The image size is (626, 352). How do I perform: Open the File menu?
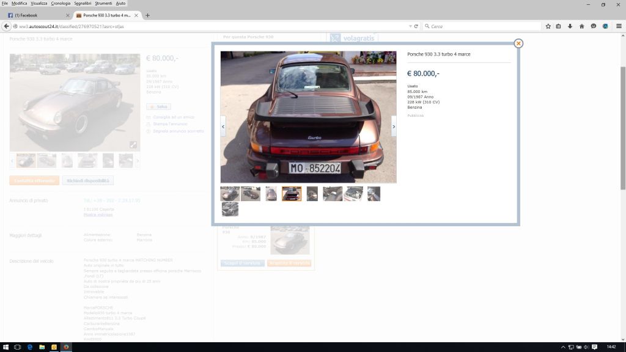(x=5, y=3)
